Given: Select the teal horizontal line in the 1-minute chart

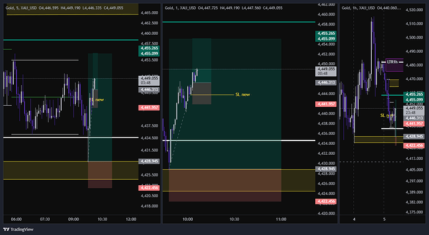Looking at the screenshot, I should click(239, 22).
